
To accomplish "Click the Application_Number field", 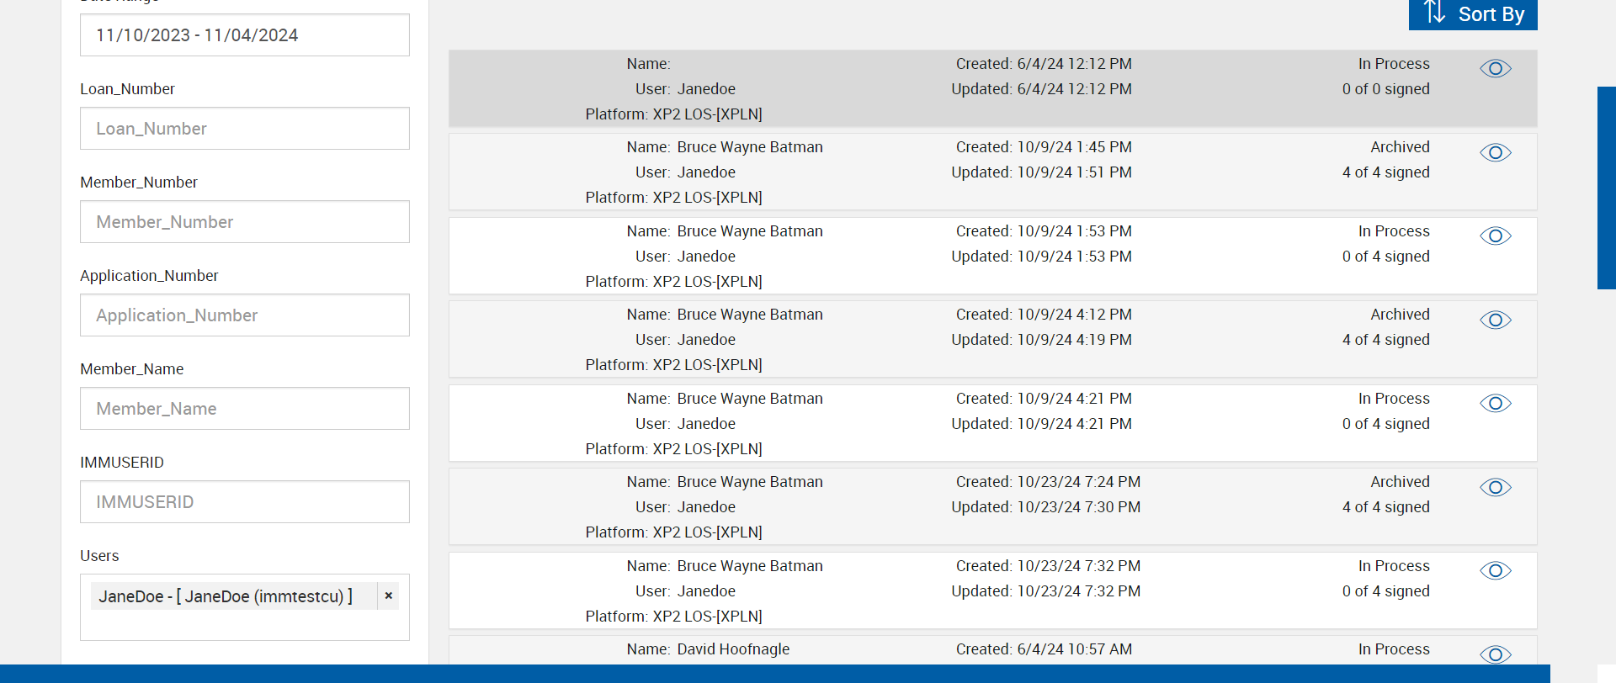I will [244, 315].
